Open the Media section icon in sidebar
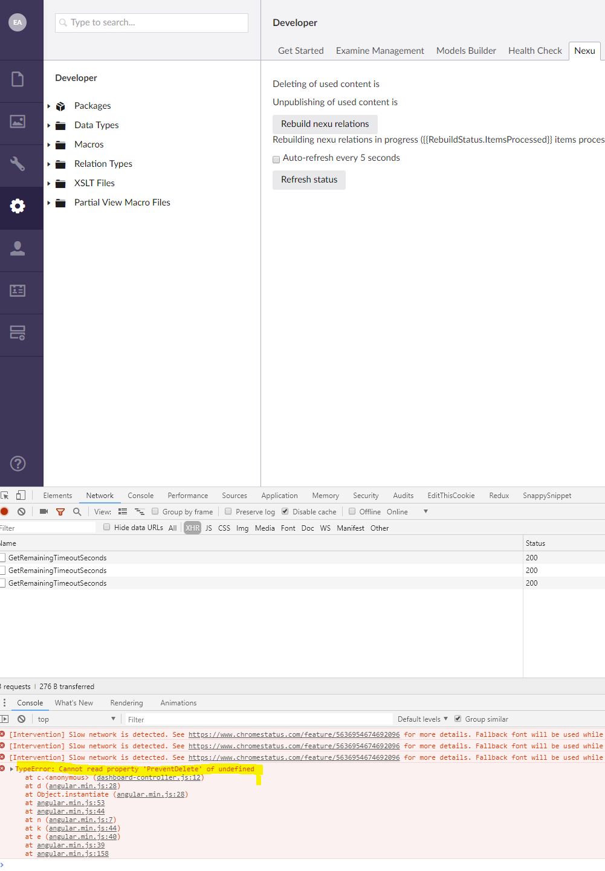The image size is (605, 871). coord(18,121)
